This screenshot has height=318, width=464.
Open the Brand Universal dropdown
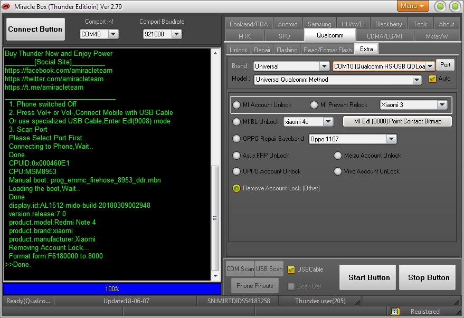point(324,66)
